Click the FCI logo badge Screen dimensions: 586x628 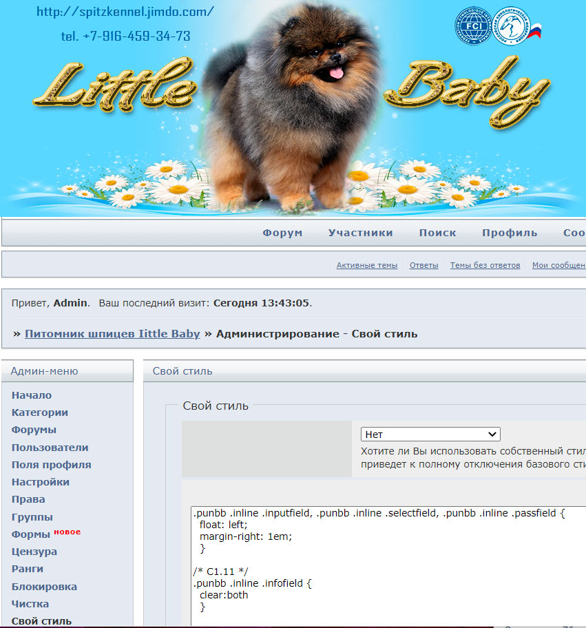pos(473,26)
